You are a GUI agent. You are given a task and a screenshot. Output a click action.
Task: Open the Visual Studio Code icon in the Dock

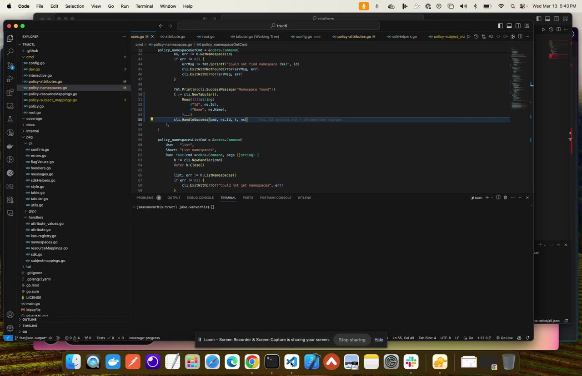291,362
